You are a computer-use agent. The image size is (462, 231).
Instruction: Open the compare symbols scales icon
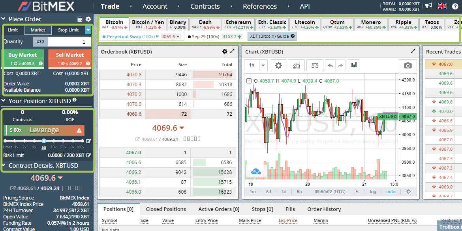tap(315, 65)
